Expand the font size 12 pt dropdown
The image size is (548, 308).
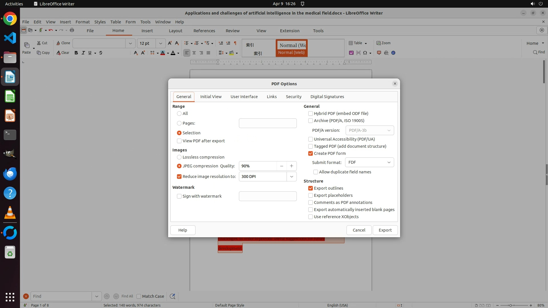[161, 43]
